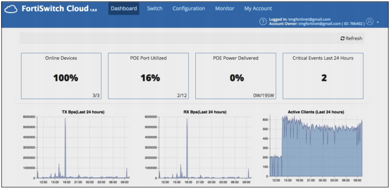Select the Online Devices card
The width and height of the screenshot is (391, 190).
[x=61, y=76]
